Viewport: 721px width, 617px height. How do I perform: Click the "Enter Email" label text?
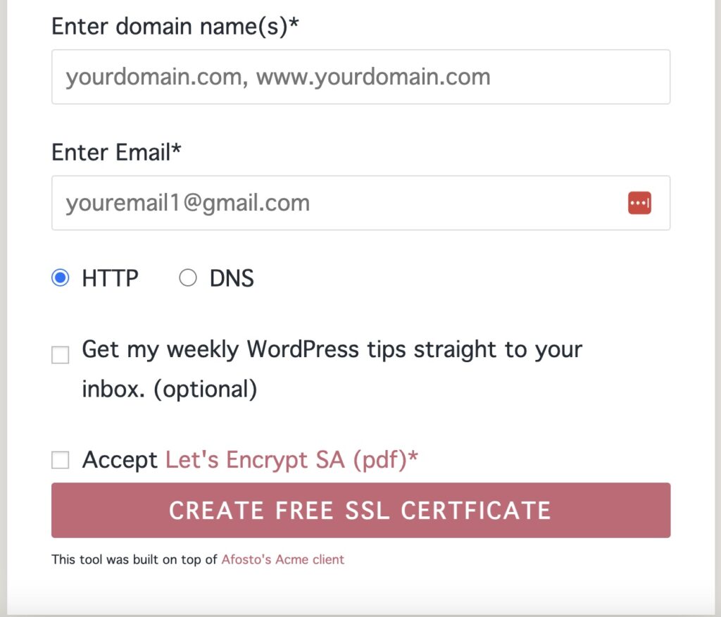pyautogui.click(x=111, y=152)
